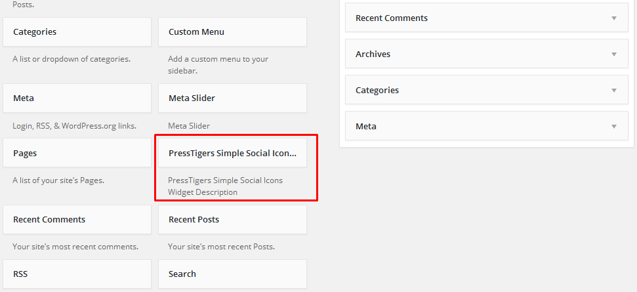The width and height of the screenshot is (637, 292).
Task: Click the Categories title below Archives
Action: click(x=377, y=91)
